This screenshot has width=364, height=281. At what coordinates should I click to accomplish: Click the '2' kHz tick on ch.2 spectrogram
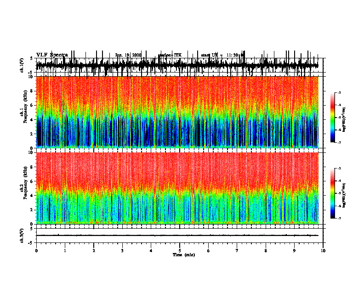32,210
